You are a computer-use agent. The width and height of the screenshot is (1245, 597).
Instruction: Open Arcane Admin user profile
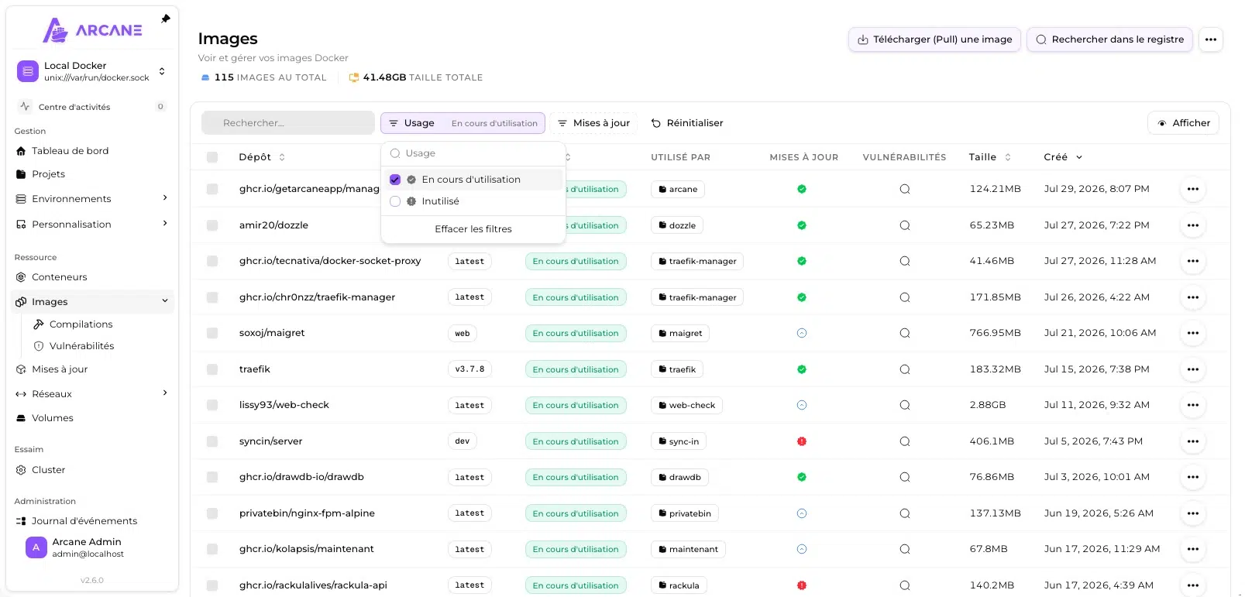[92, 547]
